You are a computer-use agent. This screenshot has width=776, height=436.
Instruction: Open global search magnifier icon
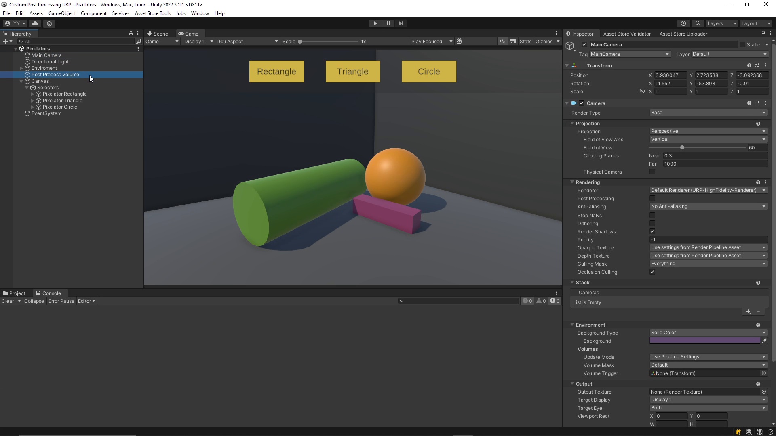click(x=698, y=23)
